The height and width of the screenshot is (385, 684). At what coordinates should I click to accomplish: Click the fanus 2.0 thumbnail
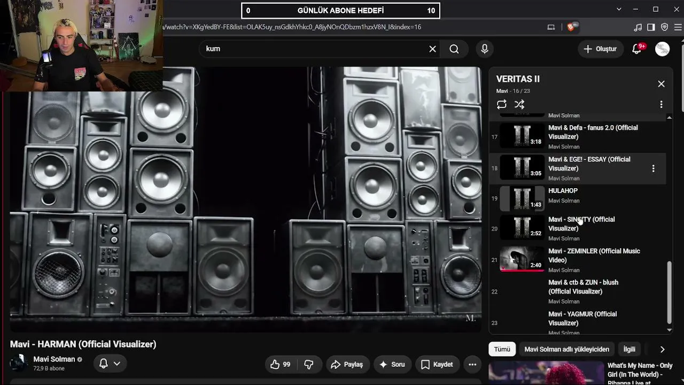522,136
